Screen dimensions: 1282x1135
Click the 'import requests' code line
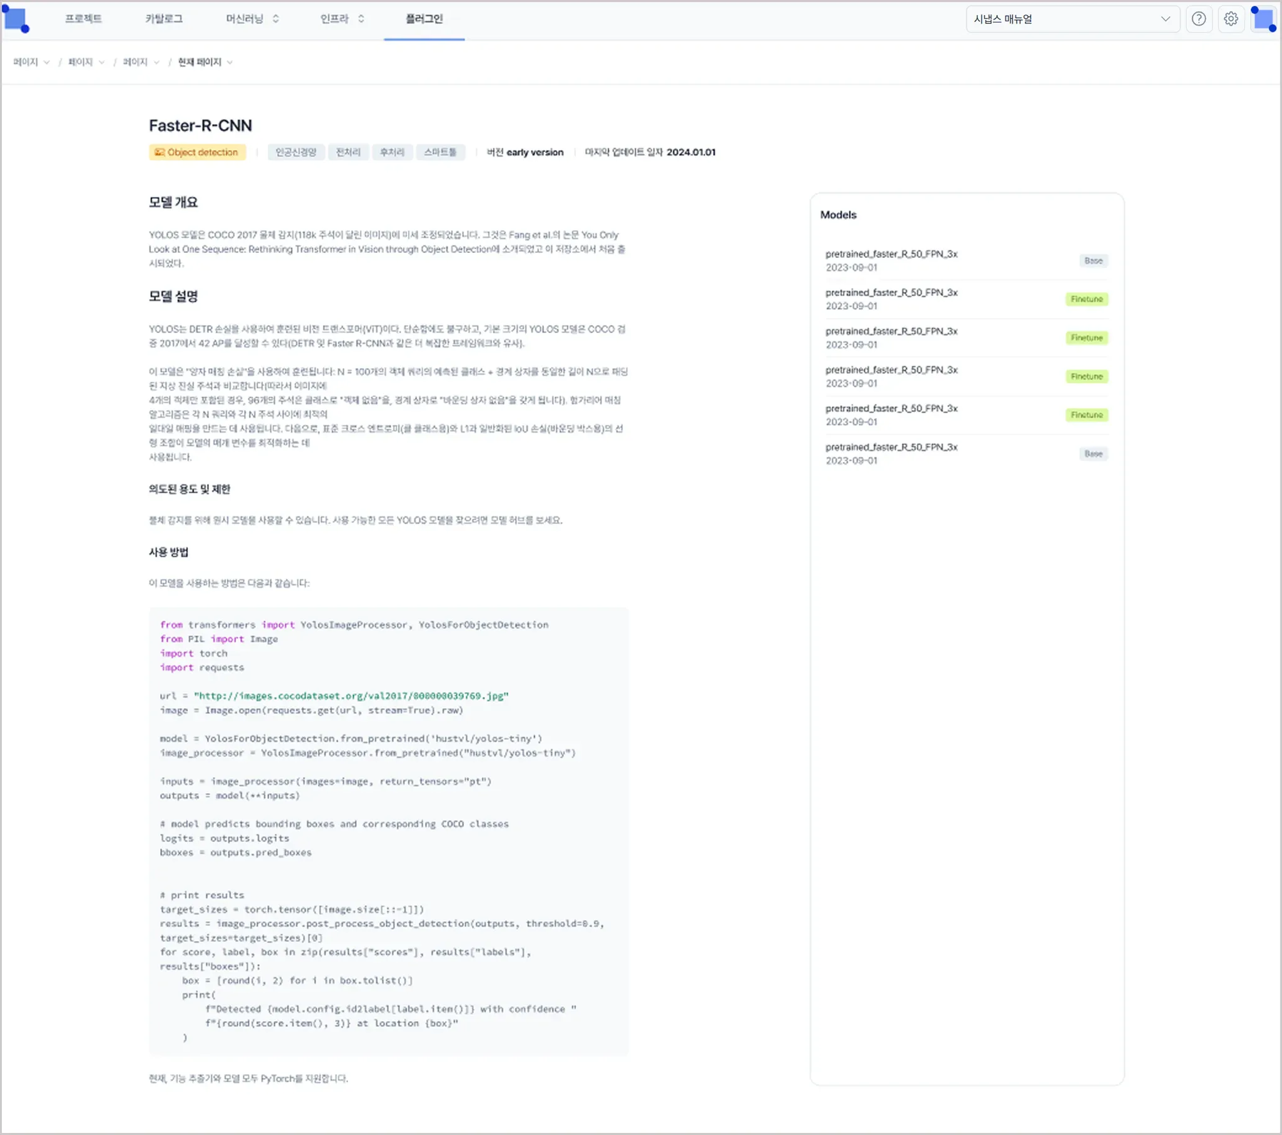tap(202, 667)
